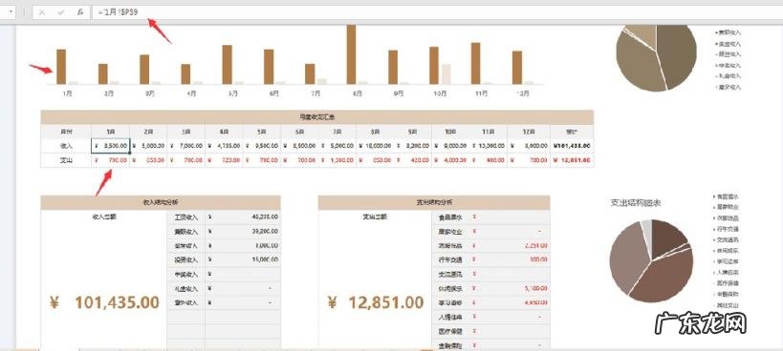Open the Name Box dropdown arrow
The height and width of the screenshot is (351, 783).
11,12
